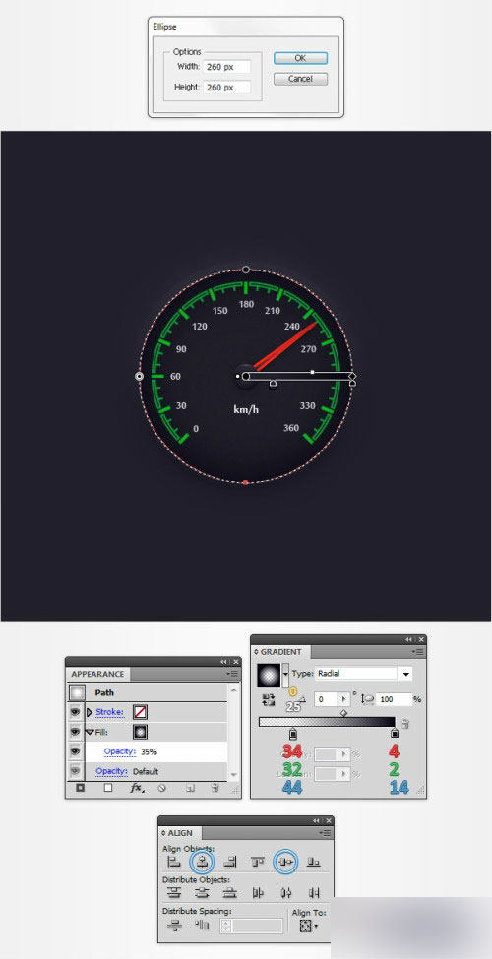Click Vertical Align Top icon
The height and width of the screenshot is (959, 492).
258,862
